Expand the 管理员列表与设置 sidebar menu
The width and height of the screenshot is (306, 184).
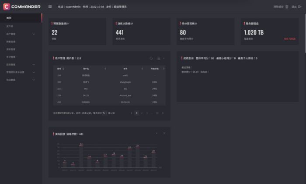[34, 72]
